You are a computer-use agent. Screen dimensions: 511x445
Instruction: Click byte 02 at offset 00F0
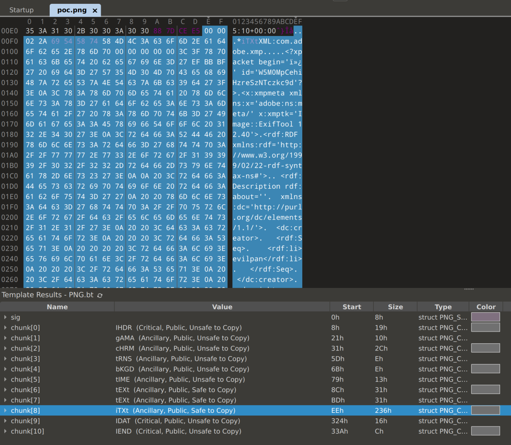click(30, 41)
